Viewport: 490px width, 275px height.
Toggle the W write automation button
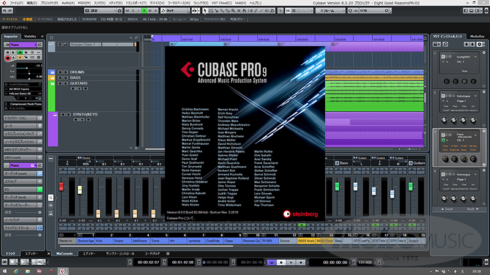click(x=151, y=11)
